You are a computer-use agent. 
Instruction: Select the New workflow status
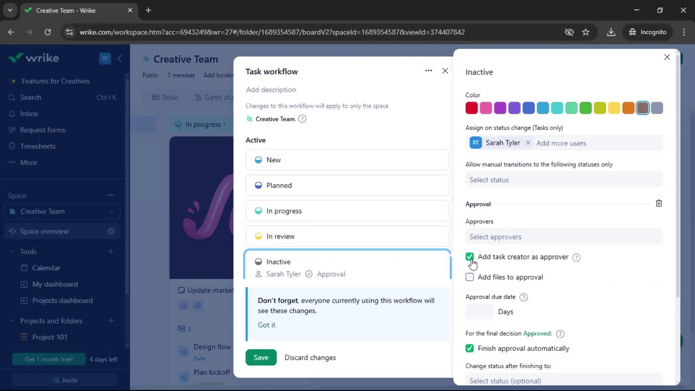(347, 160)
